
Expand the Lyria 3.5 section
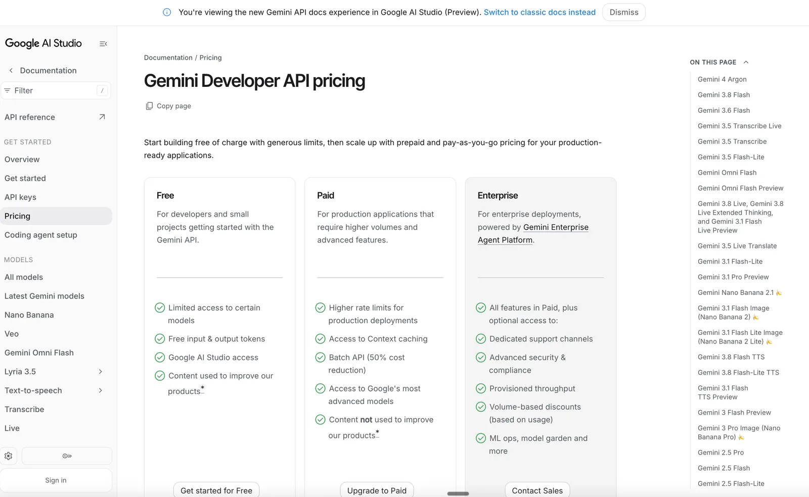[101, 372]
